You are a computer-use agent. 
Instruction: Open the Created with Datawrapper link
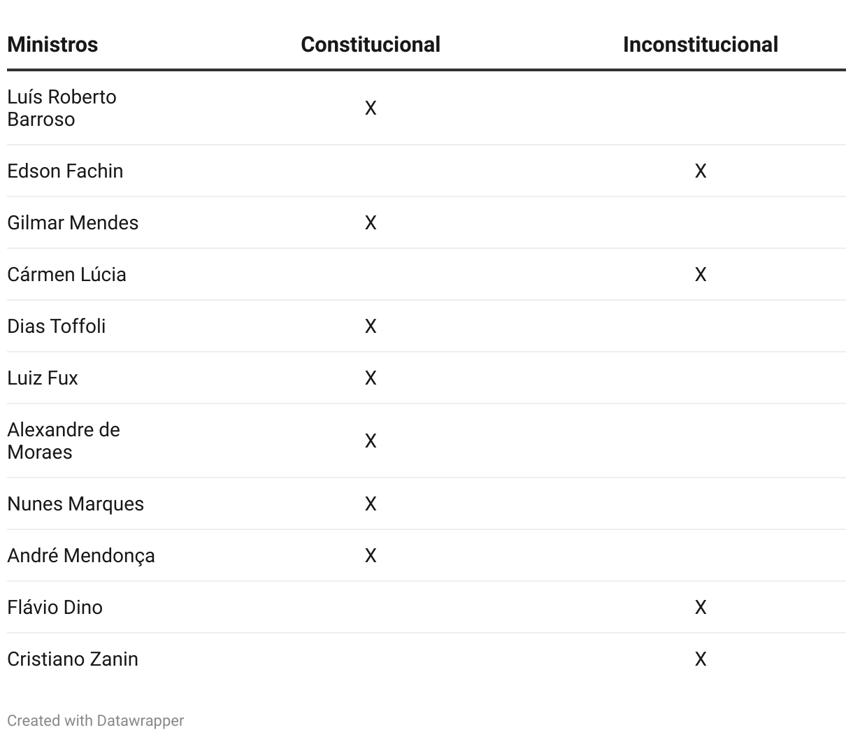(96, 720)
